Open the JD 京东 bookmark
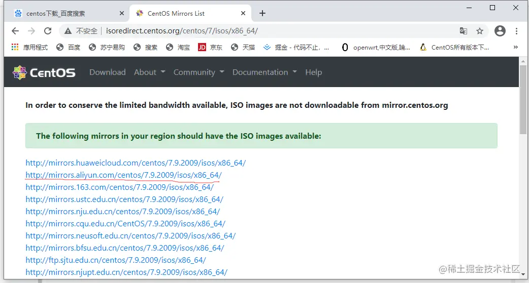Screen dimensions: 529x283 [x=210, y=48]
